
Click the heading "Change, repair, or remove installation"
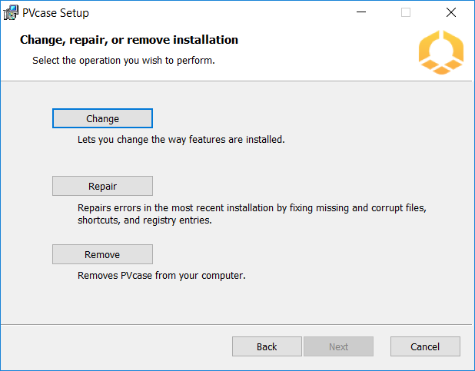pyautogui.click(x=129, y=40)
